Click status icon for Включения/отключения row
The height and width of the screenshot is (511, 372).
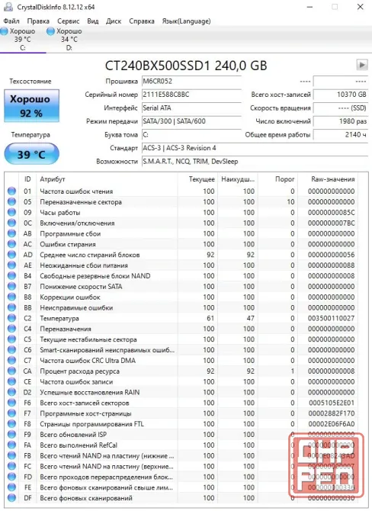point(11,223)
